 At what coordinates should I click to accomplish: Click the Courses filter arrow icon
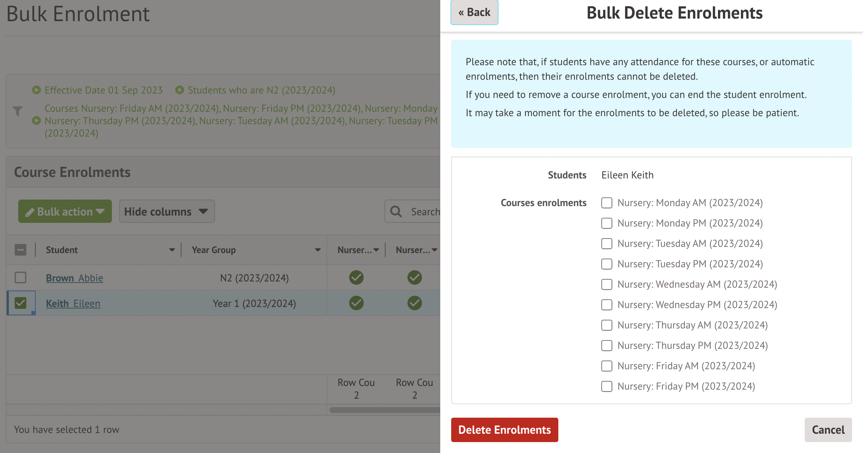(x=36, y=121)
